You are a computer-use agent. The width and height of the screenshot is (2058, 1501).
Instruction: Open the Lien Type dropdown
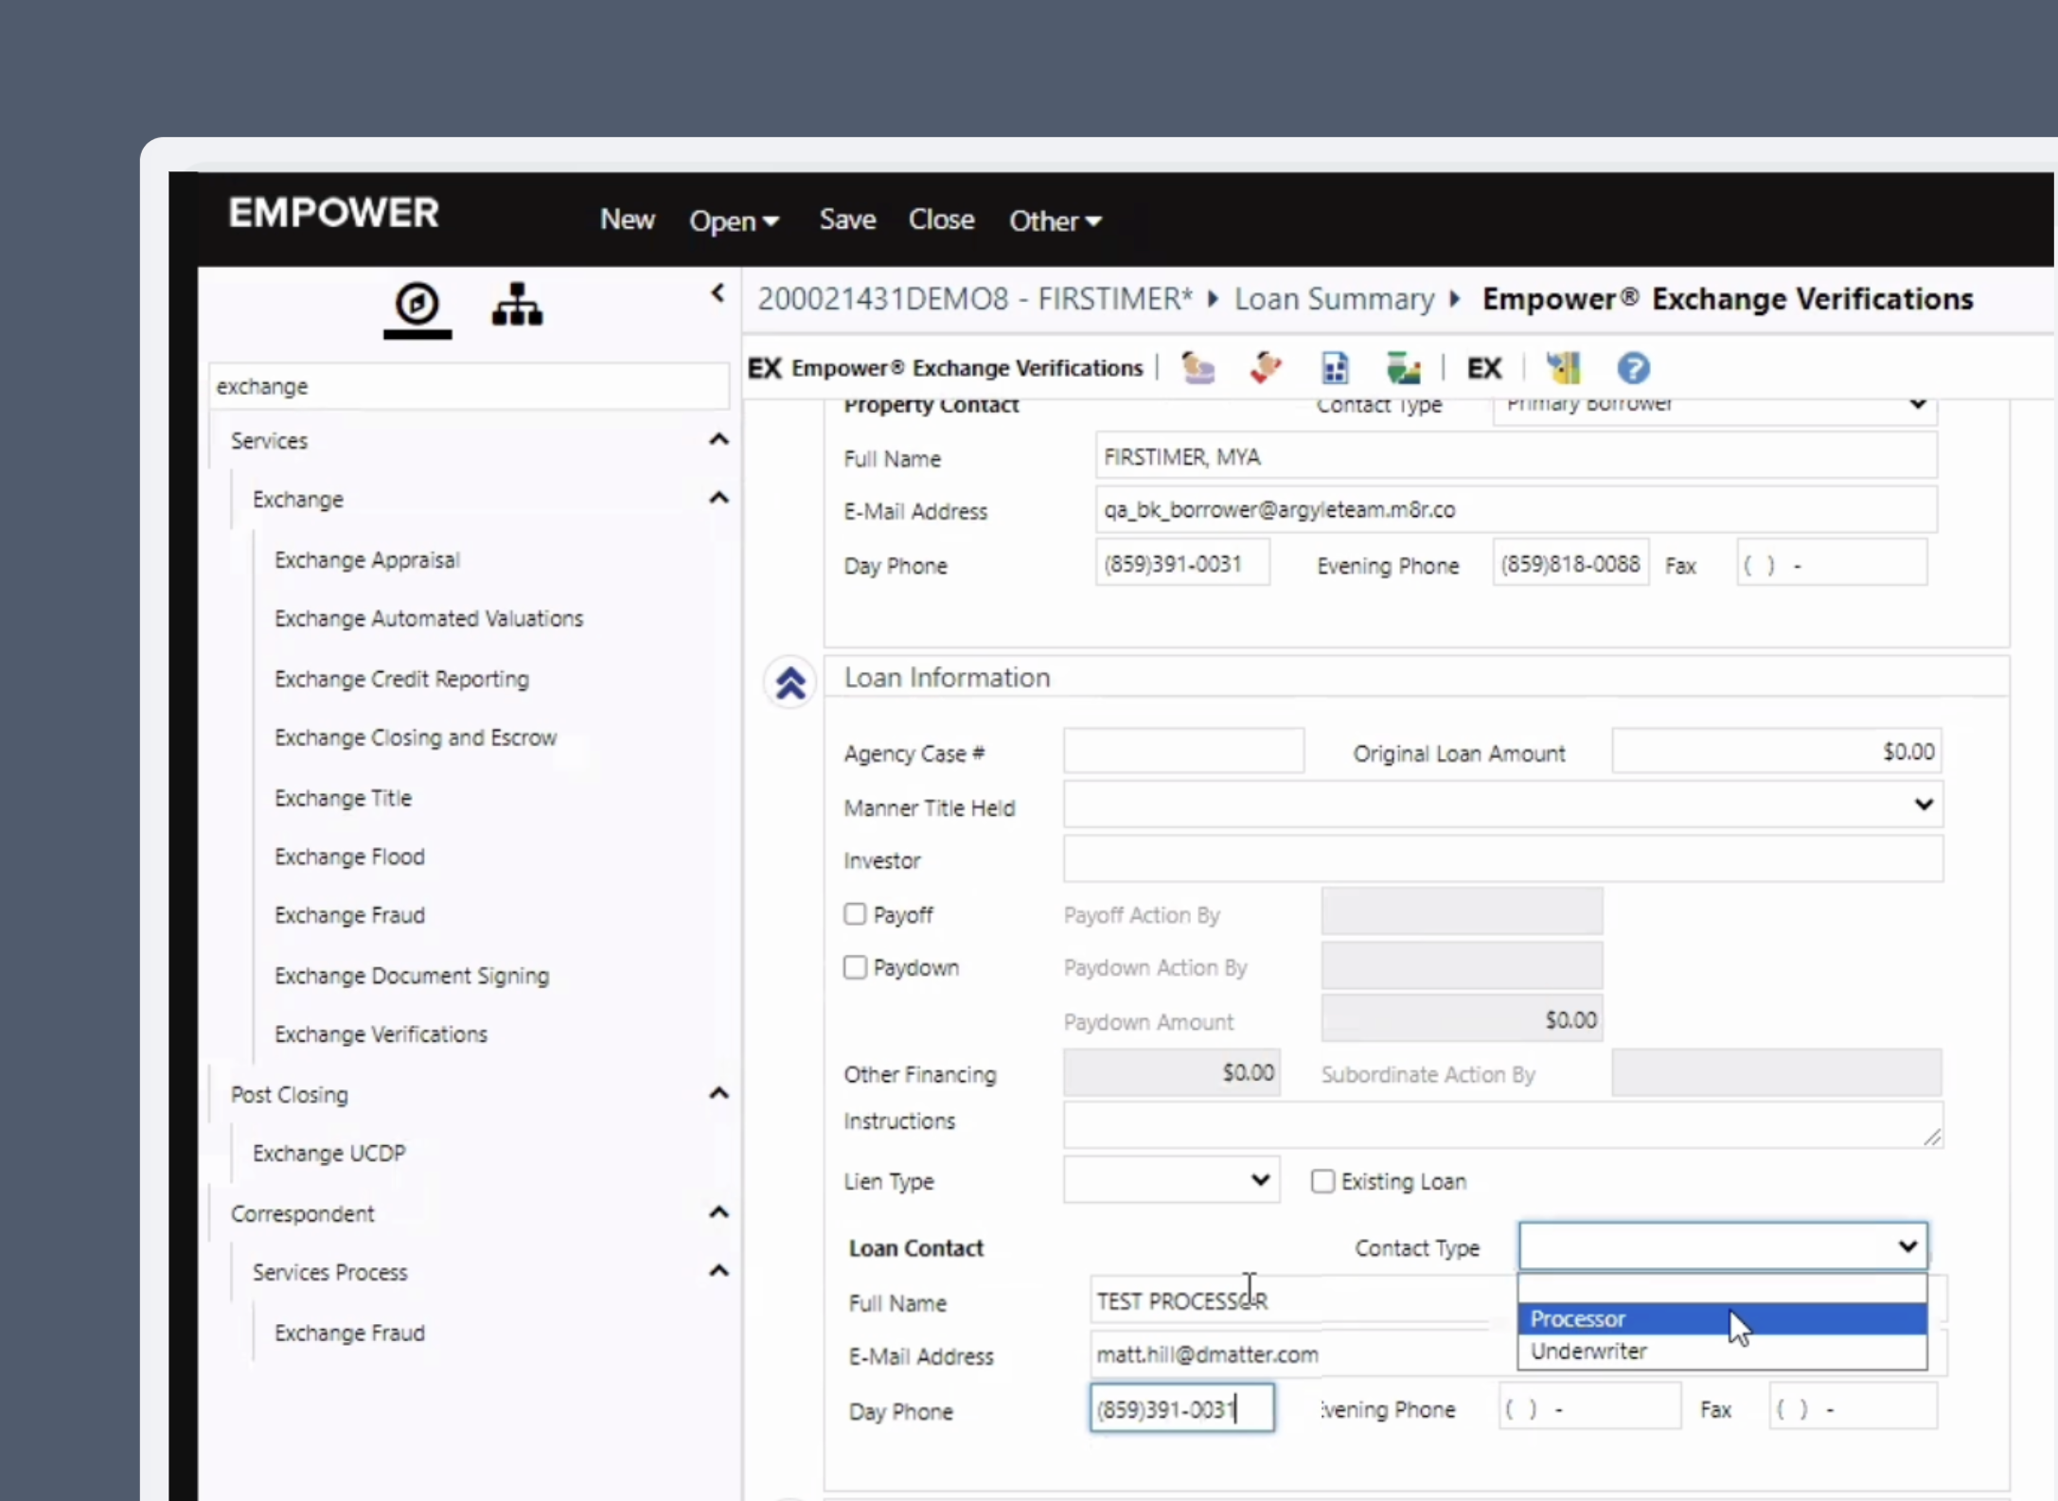pyautogui.click(x=1171, y=1180)
